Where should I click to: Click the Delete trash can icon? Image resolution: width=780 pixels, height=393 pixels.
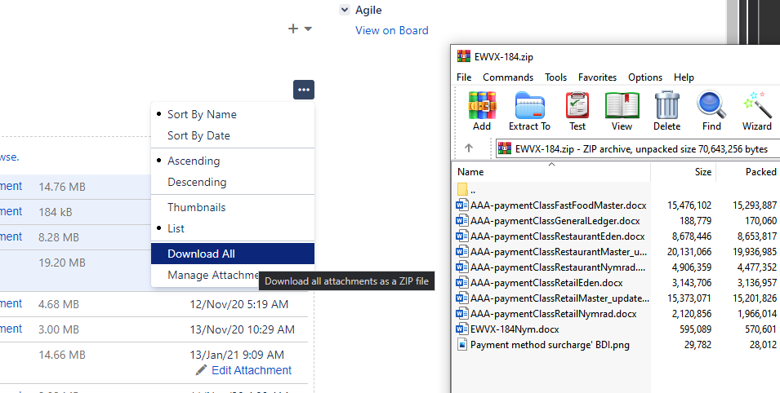(x=666, y=111)
